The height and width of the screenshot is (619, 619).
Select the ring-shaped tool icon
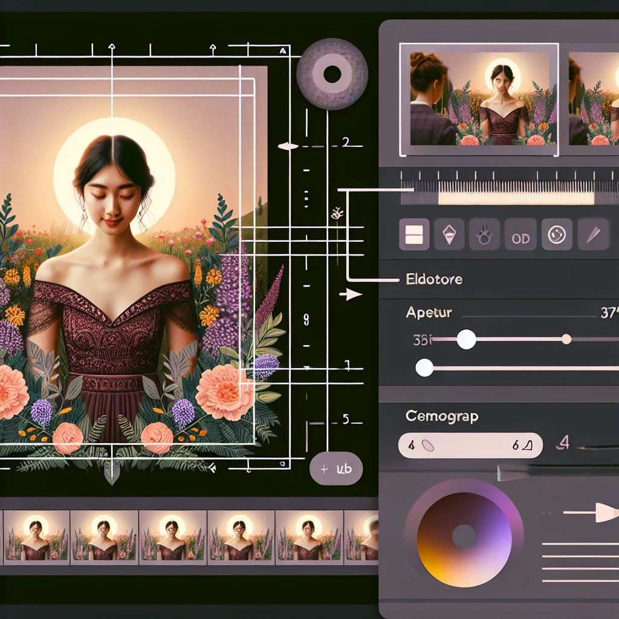(485, 235)
